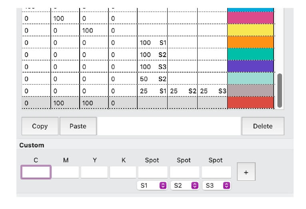Select the yellow color swatch

pyautogui.click(x=250, y=30)
